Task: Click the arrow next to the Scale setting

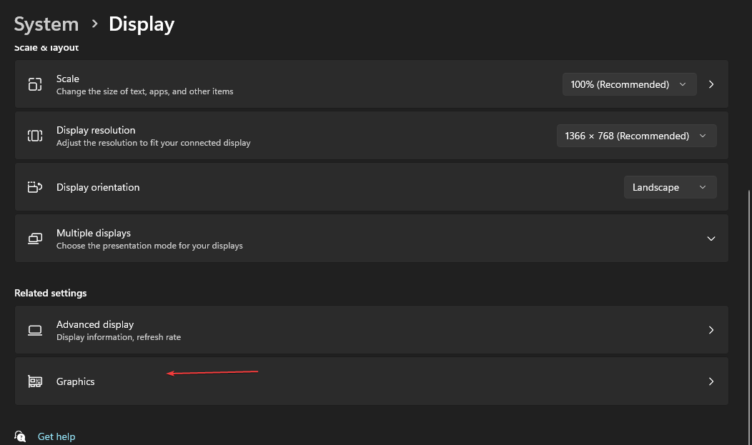Action: (711, 84)
